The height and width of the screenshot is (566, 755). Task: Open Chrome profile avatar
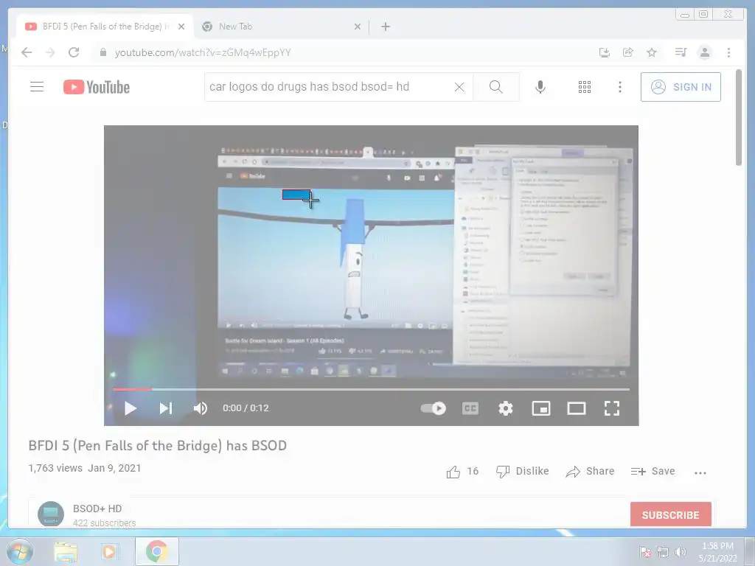704,52
